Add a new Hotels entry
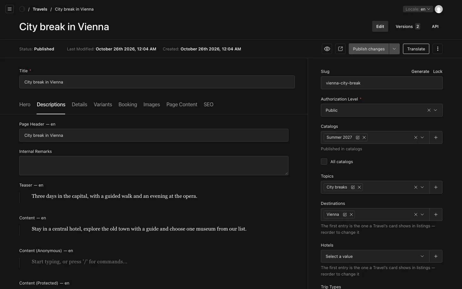462x289 pixels. click(x=436, y=256)
